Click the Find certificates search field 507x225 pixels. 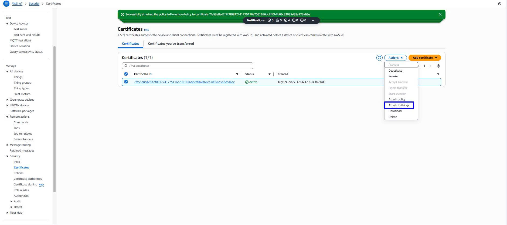point(189,66)
